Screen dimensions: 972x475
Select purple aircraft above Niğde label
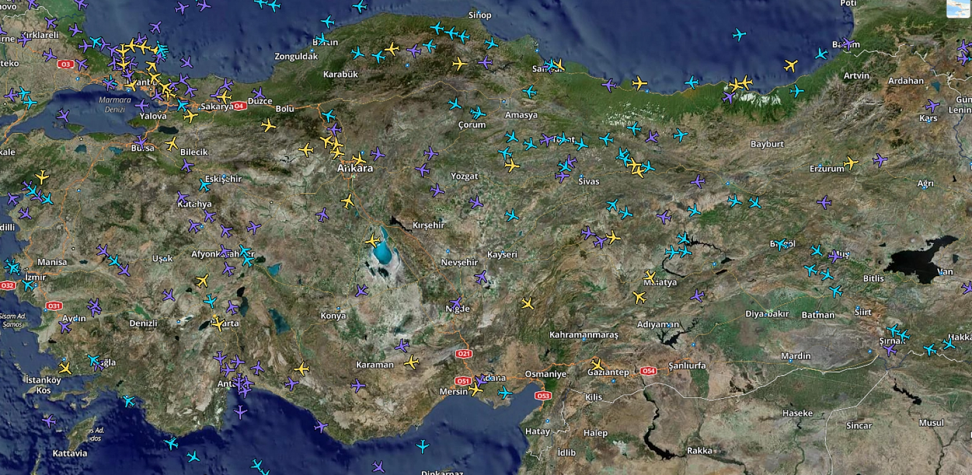[x=457, y=302]
